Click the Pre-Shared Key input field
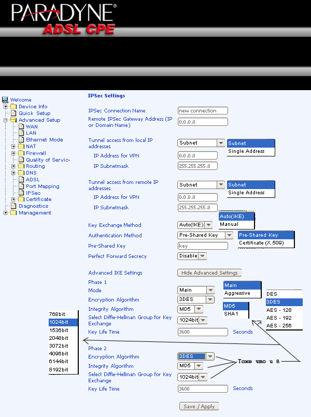The height and width of the screenshot is (417, 311). tap(203, 246)
